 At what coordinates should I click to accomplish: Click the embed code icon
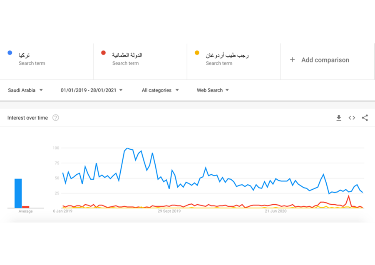(x=352, y=118)
